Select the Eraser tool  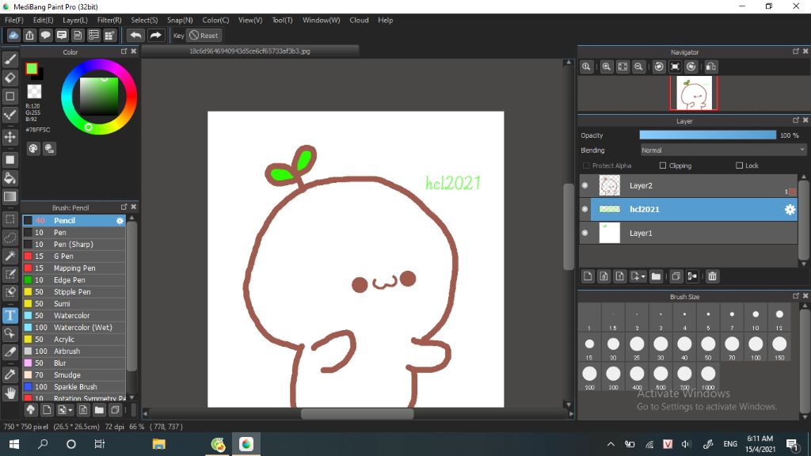click(10, 78)
